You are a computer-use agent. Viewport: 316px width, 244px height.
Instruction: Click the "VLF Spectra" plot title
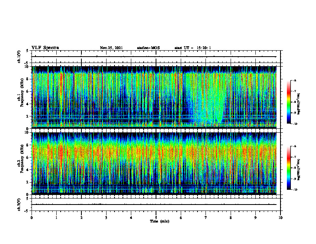45,48
